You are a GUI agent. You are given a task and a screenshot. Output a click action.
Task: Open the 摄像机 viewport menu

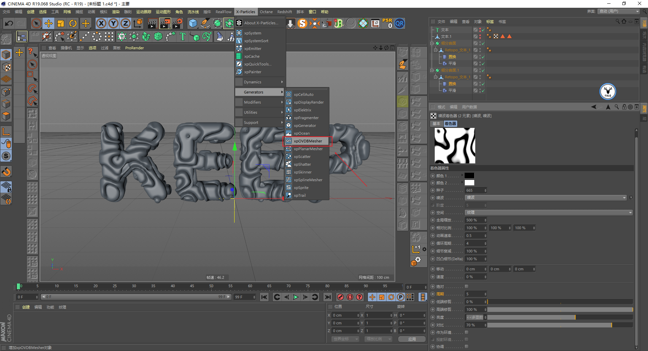(x=66, y=48)
